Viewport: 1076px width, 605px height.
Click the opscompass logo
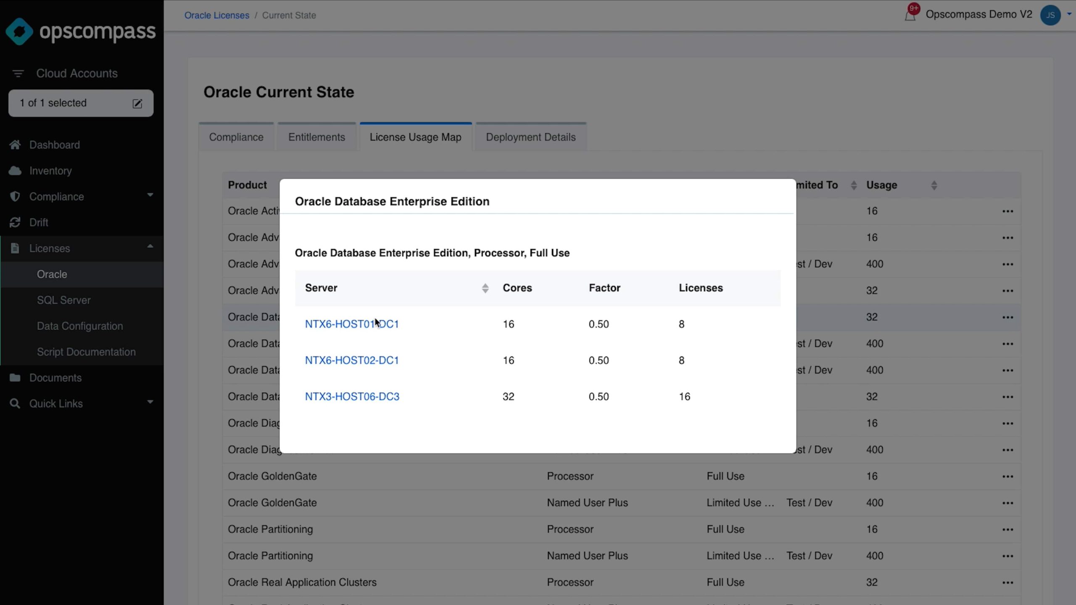pyautogui.click(x=81, y=32)
